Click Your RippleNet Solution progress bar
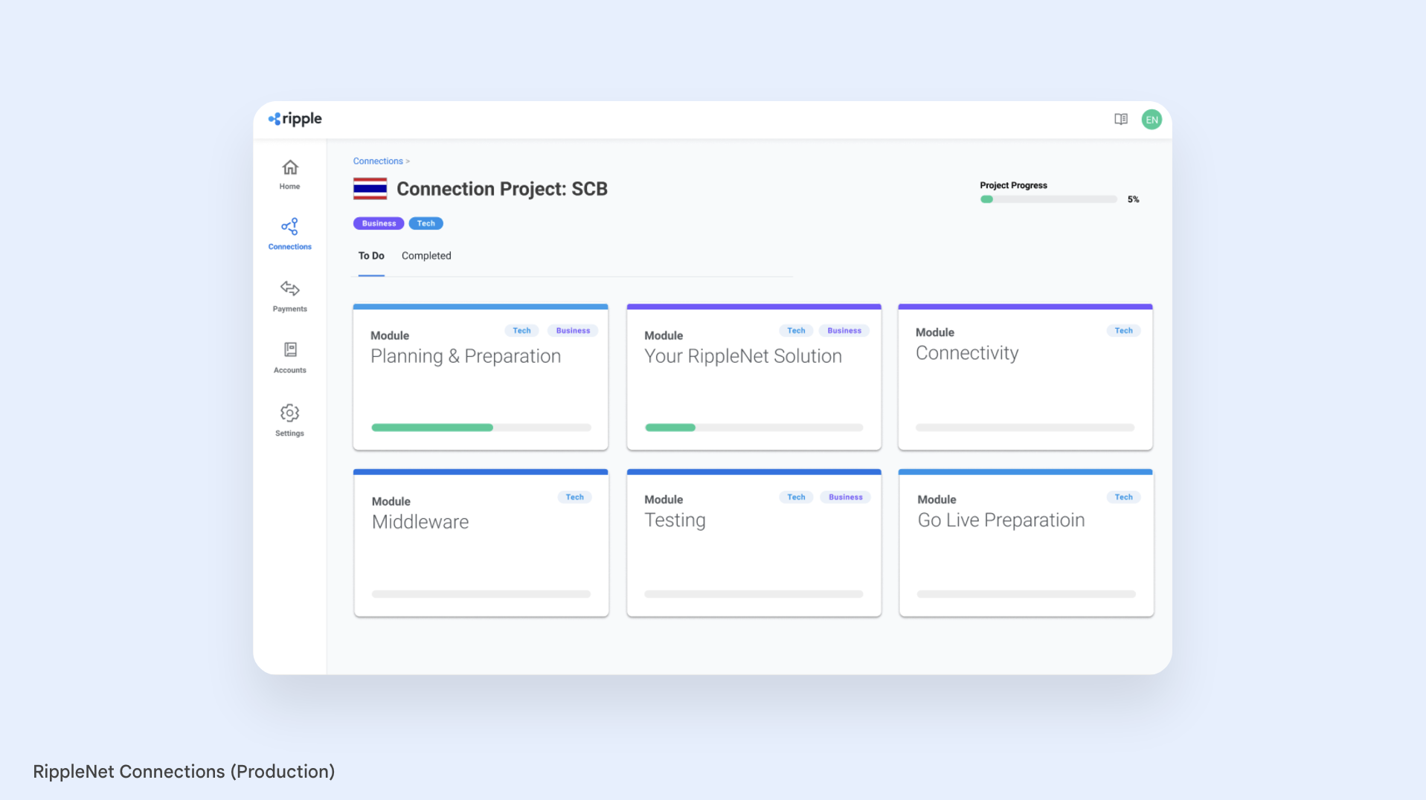This screenshot has width=1426, height=800. coord(754,428)
